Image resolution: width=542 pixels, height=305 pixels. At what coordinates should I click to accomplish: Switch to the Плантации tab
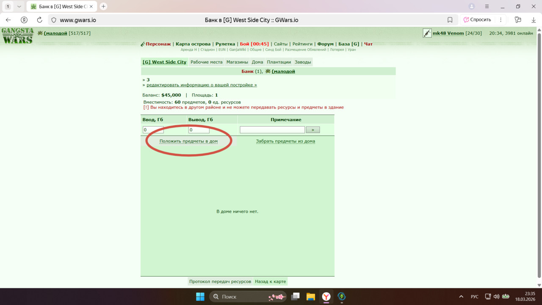(x=279, y=62)
